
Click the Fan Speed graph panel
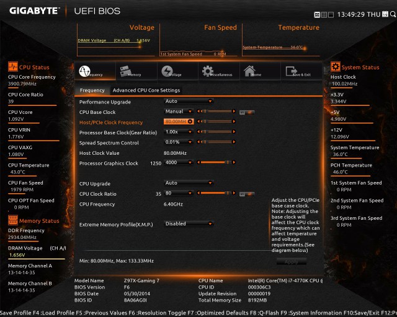[198, 40]
